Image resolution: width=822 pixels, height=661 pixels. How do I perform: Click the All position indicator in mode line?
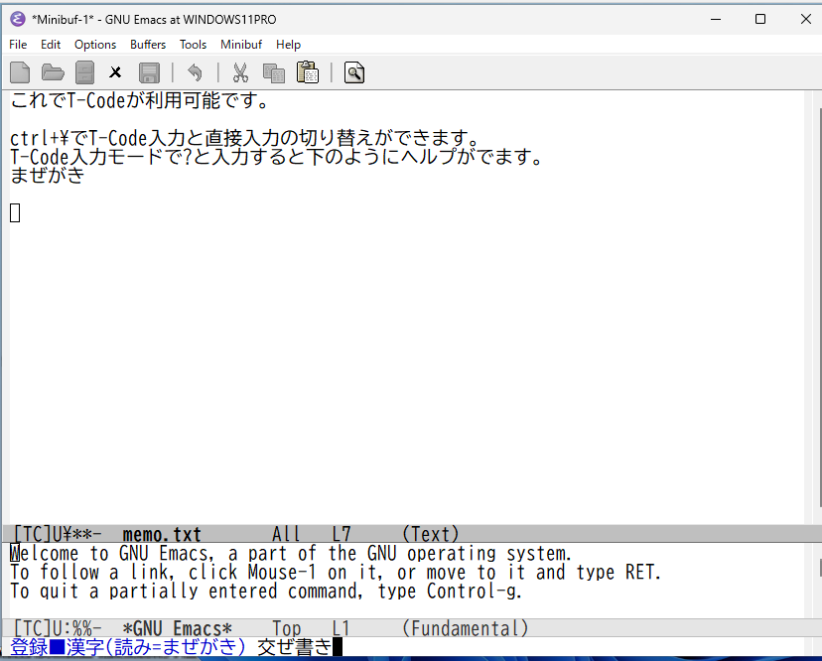[286, 534]
